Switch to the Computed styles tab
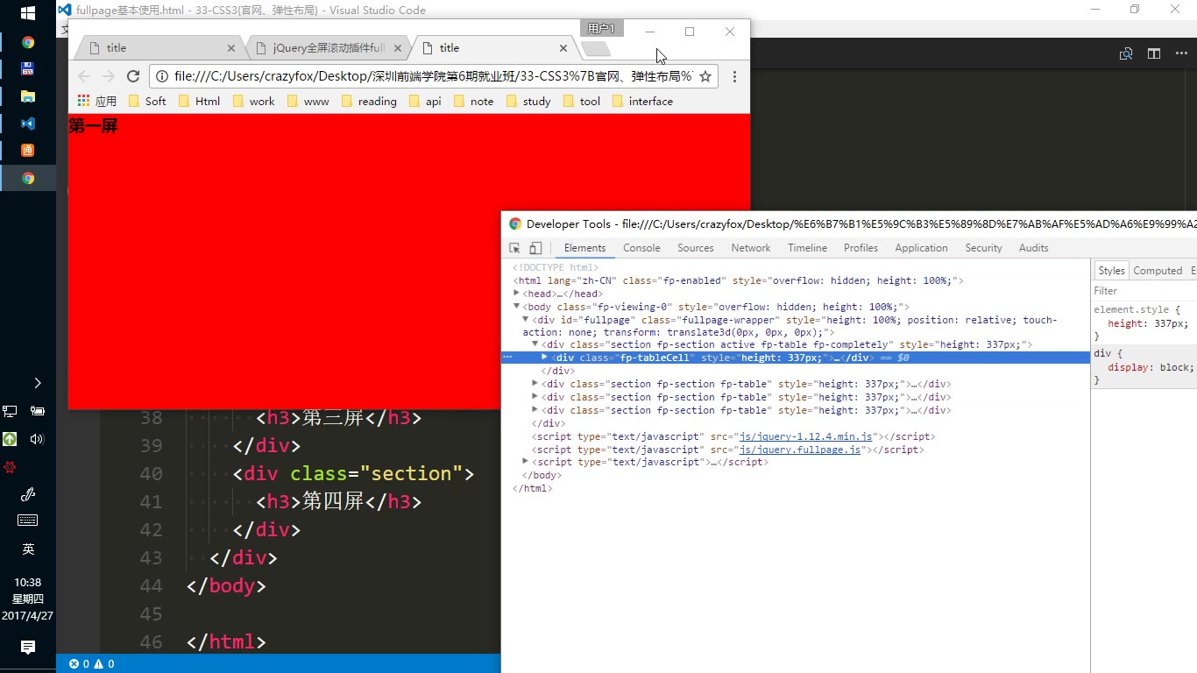1197x673 pixels. click(x=1158, y=271)
